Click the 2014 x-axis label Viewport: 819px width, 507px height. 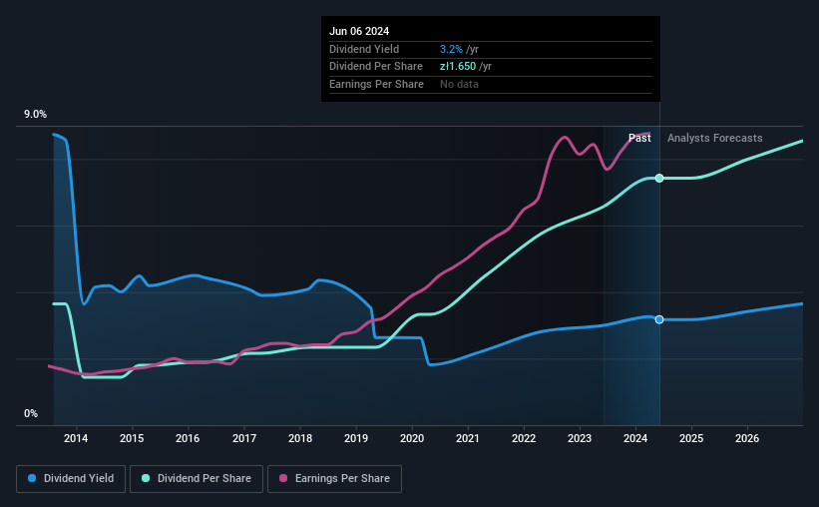(x=76, y=438)
